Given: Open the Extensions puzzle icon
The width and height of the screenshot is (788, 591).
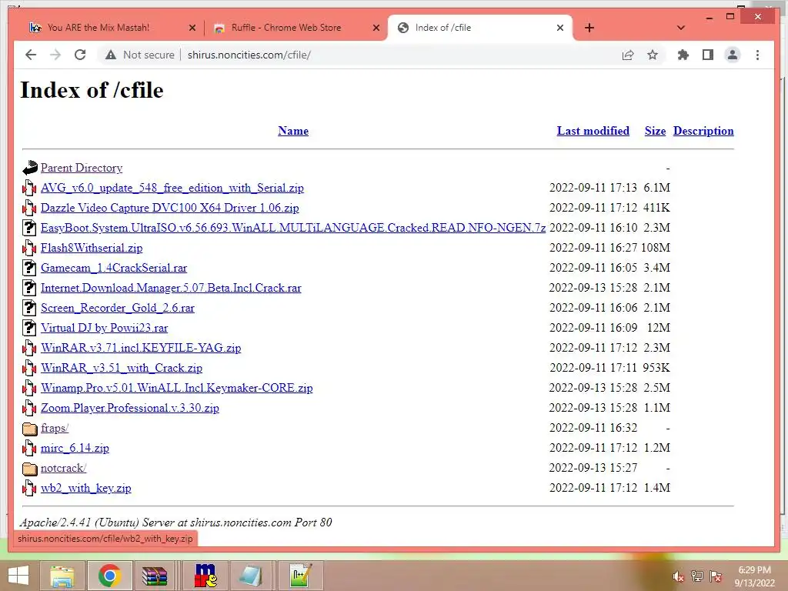Looking at the screenshot, I should [683, 55].
